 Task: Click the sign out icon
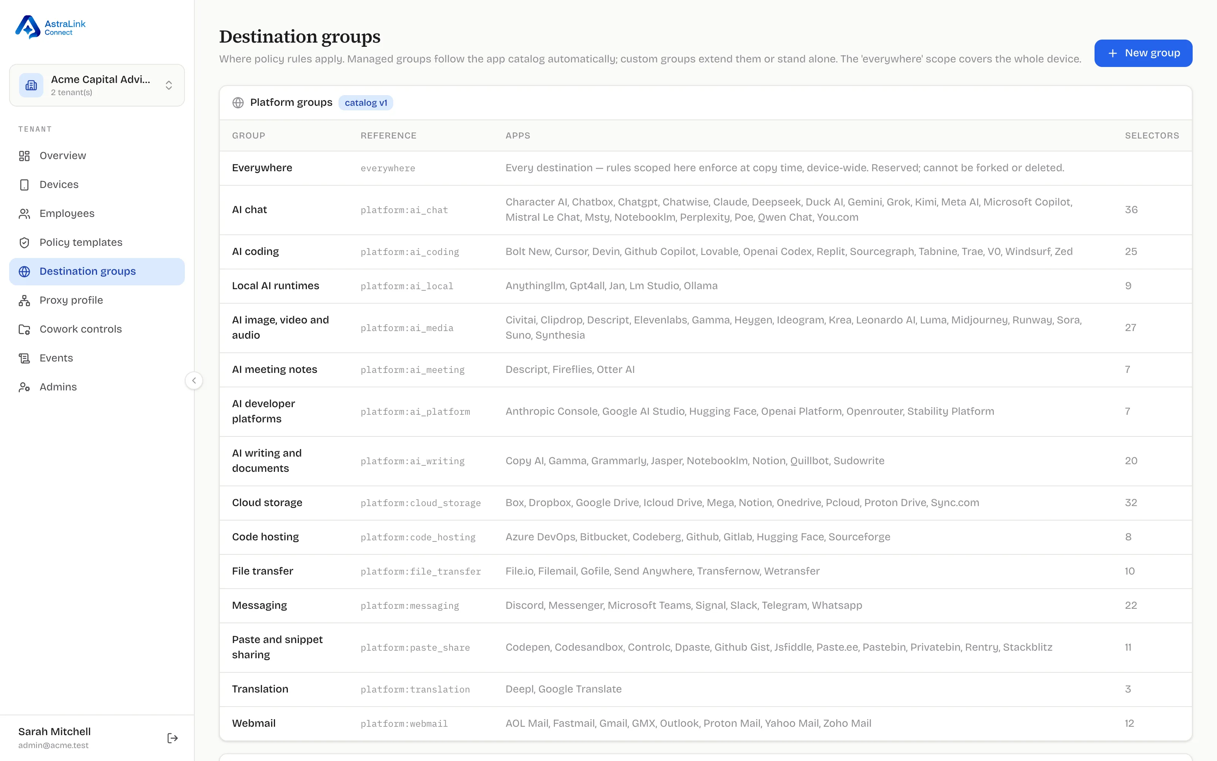coord(173,738)
